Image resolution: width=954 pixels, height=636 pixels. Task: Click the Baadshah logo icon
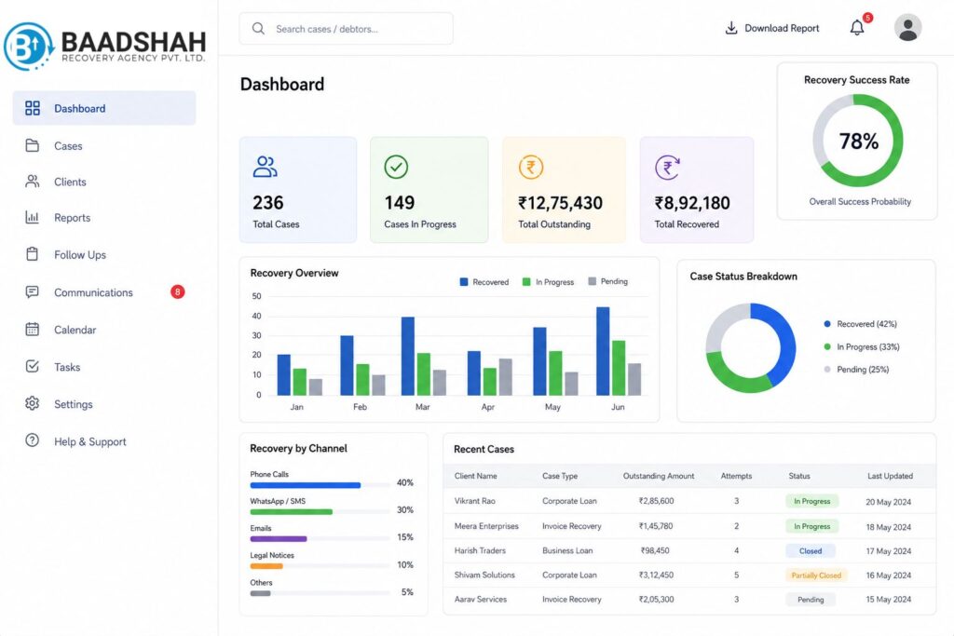[x=28, y=47]
